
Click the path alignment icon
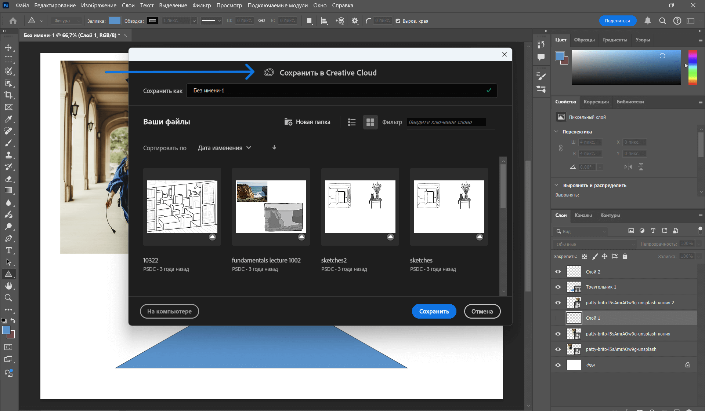[325, 21]
